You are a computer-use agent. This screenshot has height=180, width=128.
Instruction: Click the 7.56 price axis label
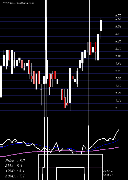tap(118, 78)
